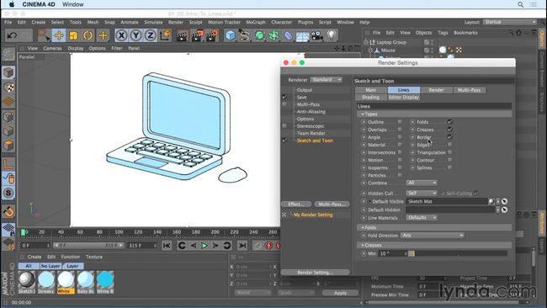Open the Renderer Standard dropdown
This screenshot has width=547, height=308.
click(327, 80)
